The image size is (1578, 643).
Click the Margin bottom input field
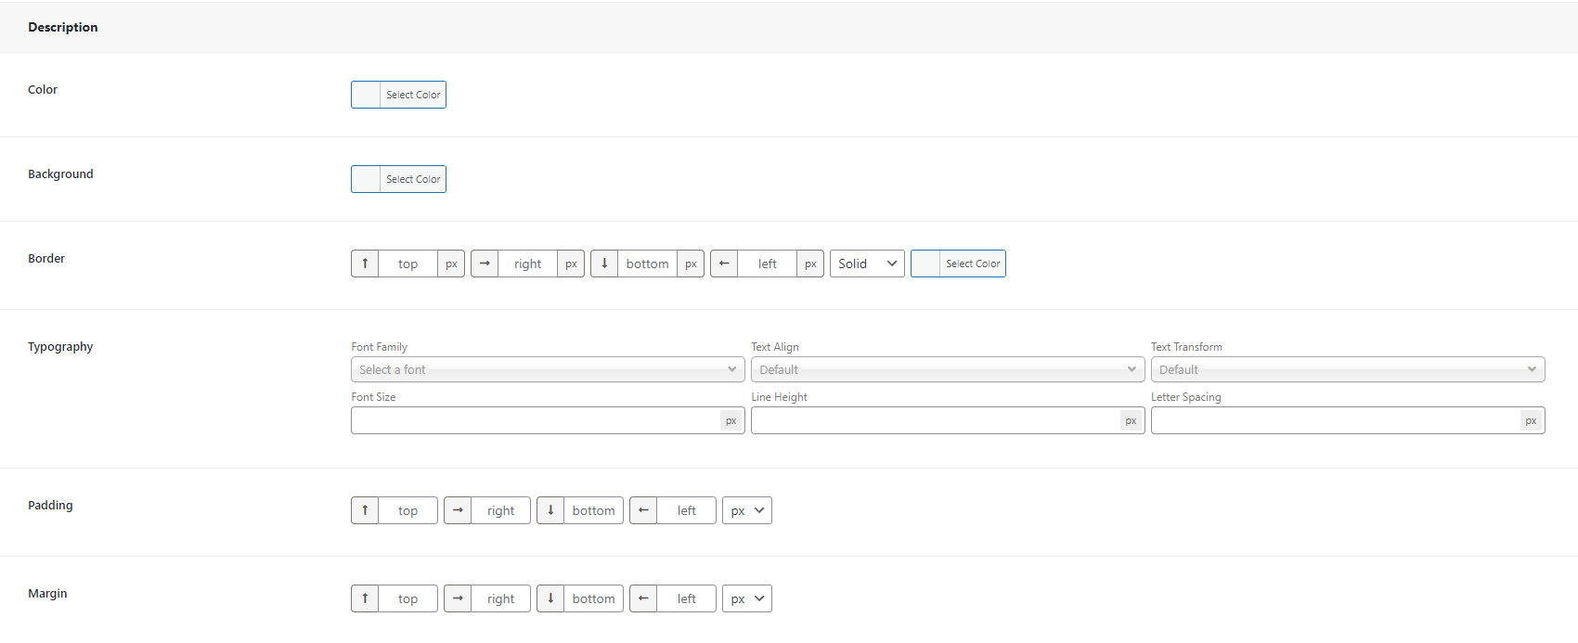click(x=593, y=598)
